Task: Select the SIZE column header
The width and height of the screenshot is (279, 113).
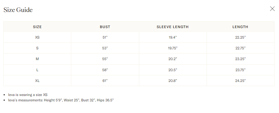Action: tap(37, 27)
